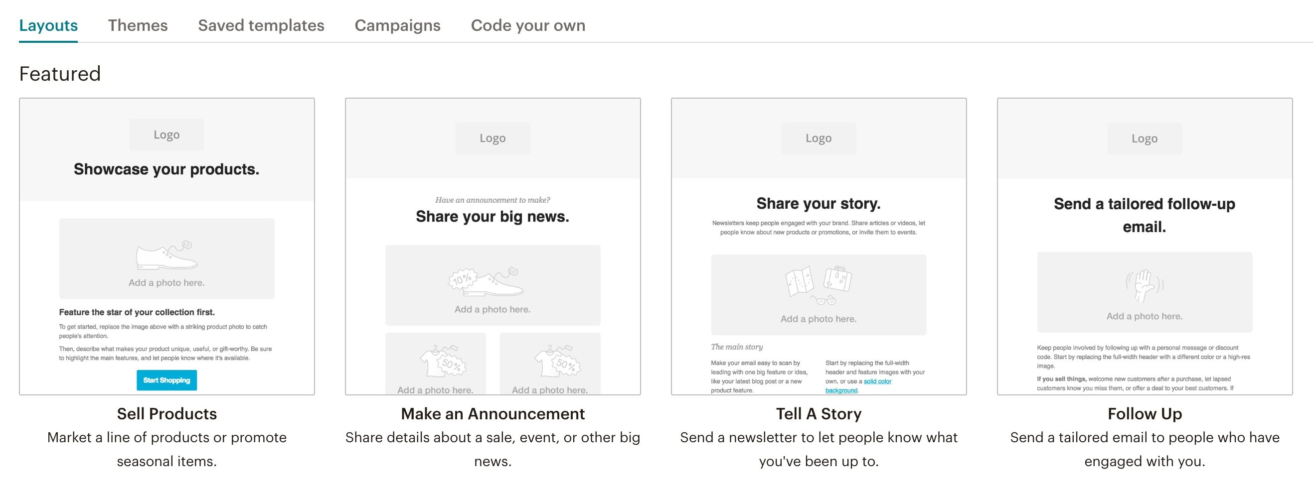The height and width of the screenshot is (501, 1313).
Task: Follow the solid color background link
Action: [x=858, y=385]
